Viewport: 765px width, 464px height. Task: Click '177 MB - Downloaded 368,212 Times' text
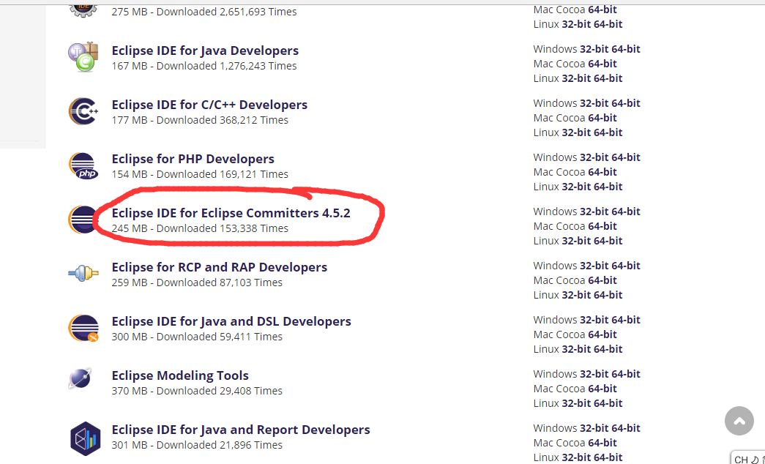pyautogui.click(x=200, y=120)
